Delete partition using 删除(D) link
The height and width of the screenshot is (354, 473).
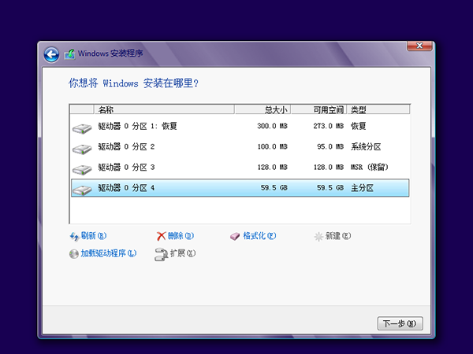[x=181, y=236]
